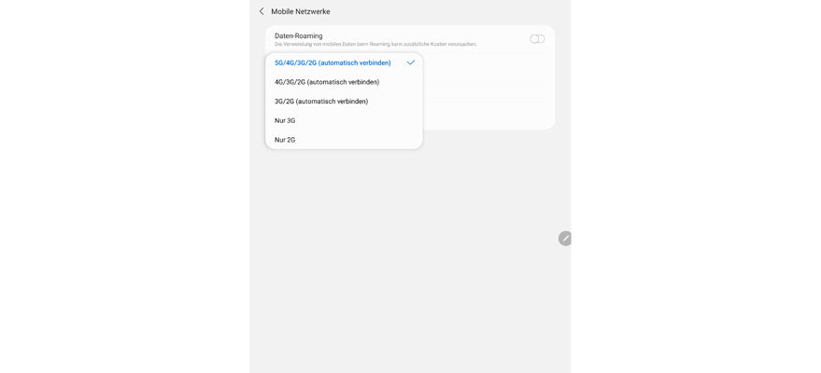Select the 3G/2G (automatisch verbinden) option
The image size is (821, 373).
(x=321, y=102)
